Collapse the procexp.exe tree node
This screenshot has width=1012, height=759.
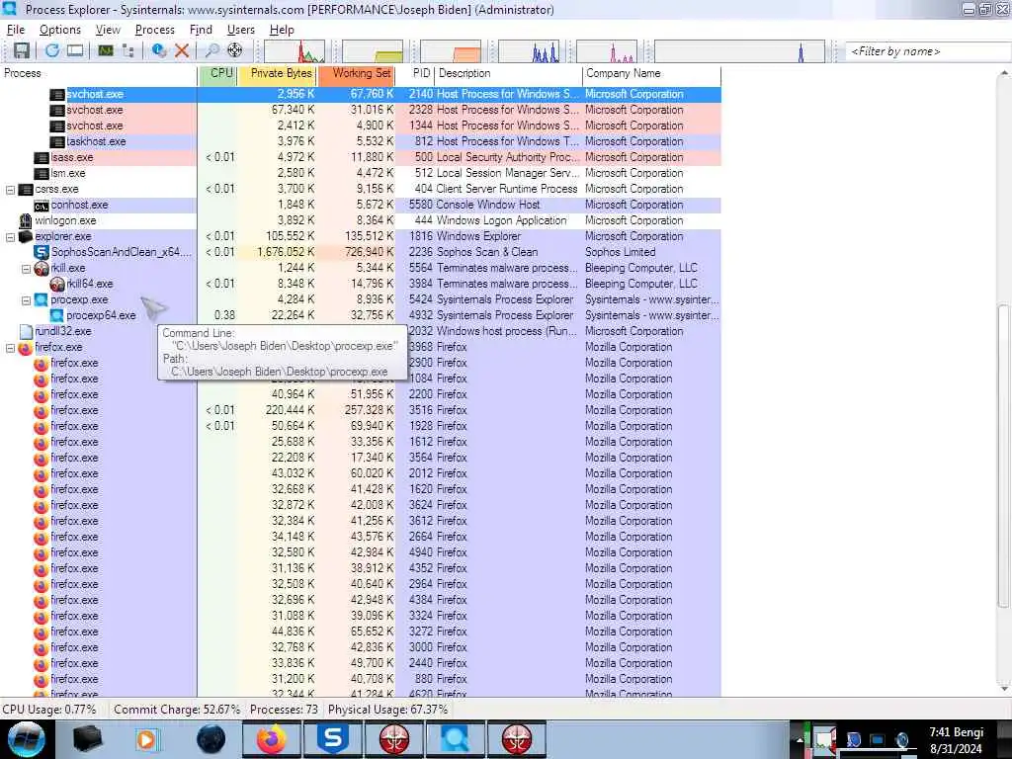[x=26, y=300]
